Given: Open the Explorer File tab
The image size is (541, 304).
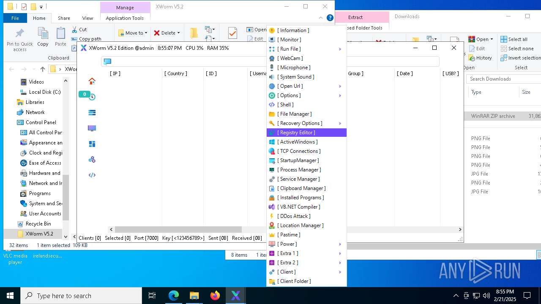Looking at the screenshot, I should coord(15,18).
